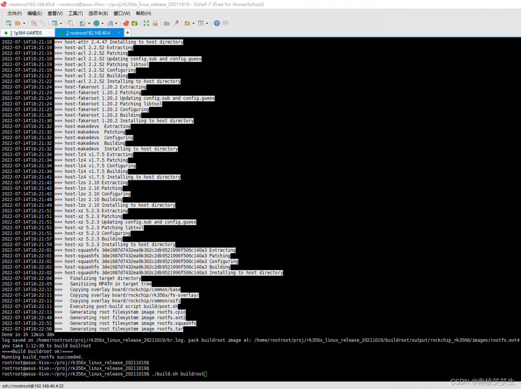Close the 1p5M-UART03 tab

(50, 33)
